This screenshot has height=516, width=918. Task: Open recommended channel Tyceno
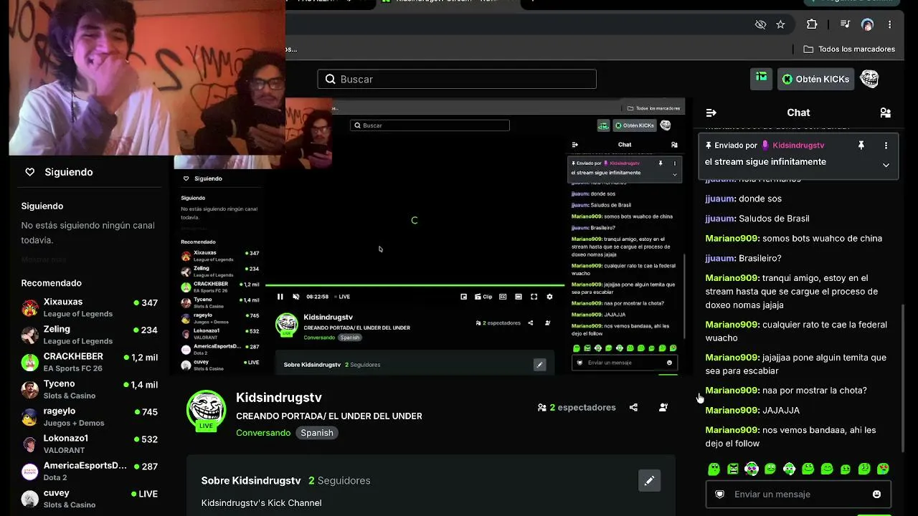pos(90,389)
